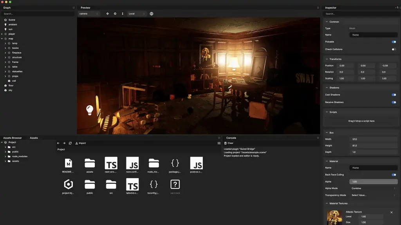This screenshot has width=401, height=225.
Task: Open the Console tab
Action: 231,138
